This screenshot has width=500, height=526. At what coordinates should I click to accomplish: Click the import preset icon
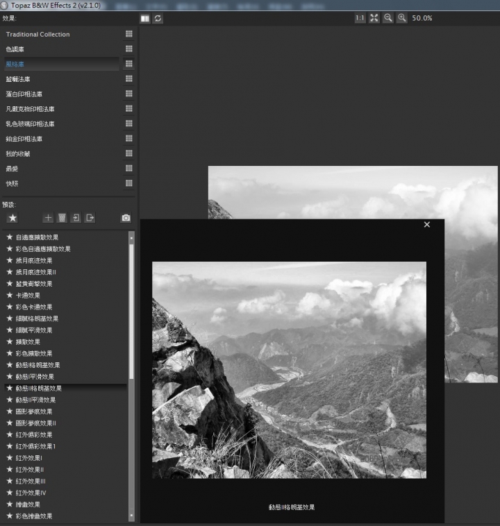click(76, 218)
